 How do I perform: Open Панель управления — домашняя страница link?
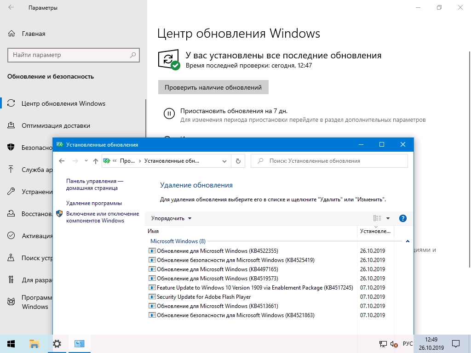pyautogui.click(x=95, y=185)
